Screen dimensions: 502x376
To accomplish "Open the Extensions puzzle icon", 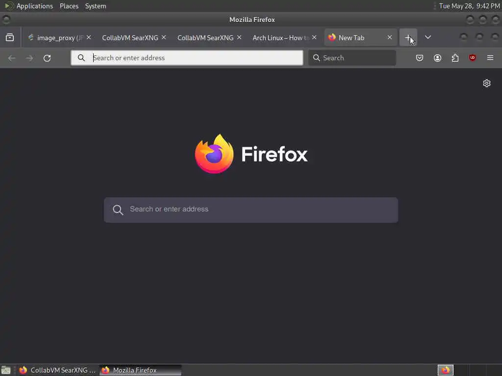I will tap(455, 58).
